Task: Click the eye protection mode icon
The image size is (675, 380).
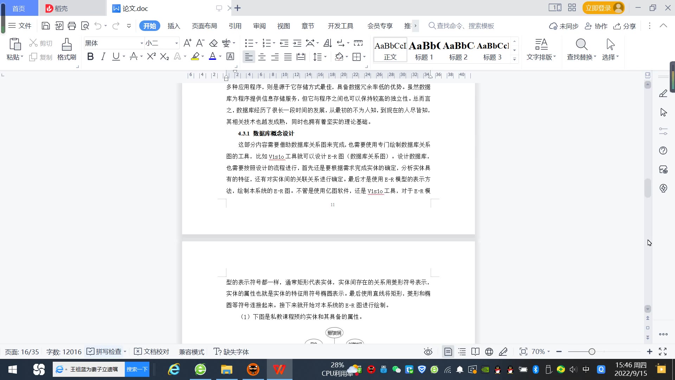Action: click(428, 351)
